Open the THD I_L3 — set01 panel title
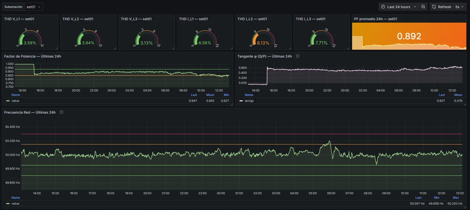Image resolution: width=470 pixels, height=210 pixels. tap(311, 19)
